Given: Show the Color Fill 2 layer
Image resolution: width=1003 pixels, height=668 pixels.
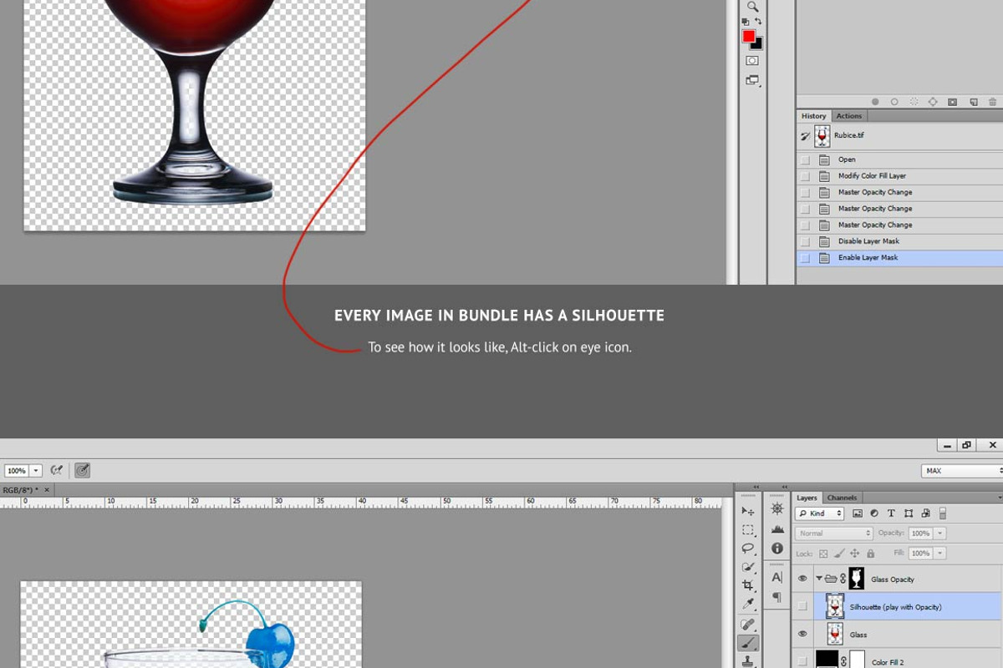Looking at the screenshot, I should pyautogui.click(x=803, y=661).
